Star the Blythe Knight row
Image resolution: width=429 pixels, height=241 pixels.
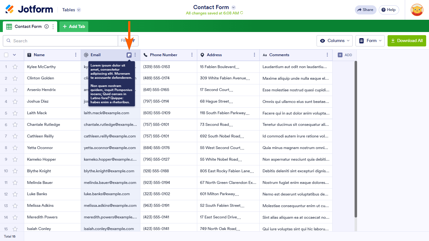click(x=15, y=171)
